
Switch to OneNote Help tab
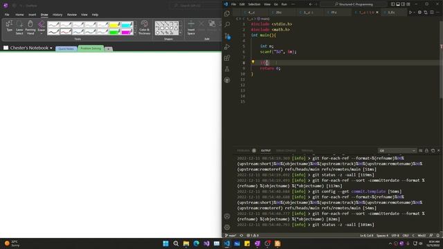point(95,15)
